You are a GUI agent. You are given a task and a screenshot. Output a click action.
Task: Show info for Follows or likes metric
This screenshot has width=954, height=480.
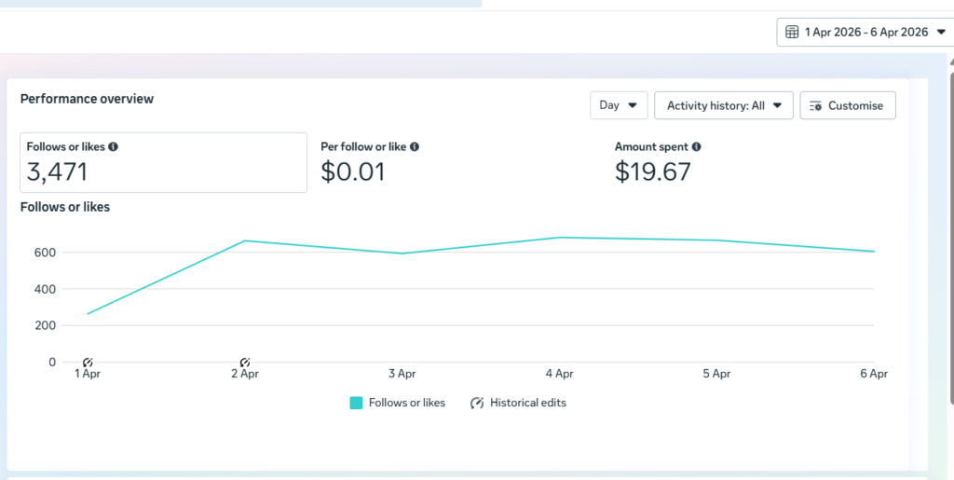(x=113, y=146)
